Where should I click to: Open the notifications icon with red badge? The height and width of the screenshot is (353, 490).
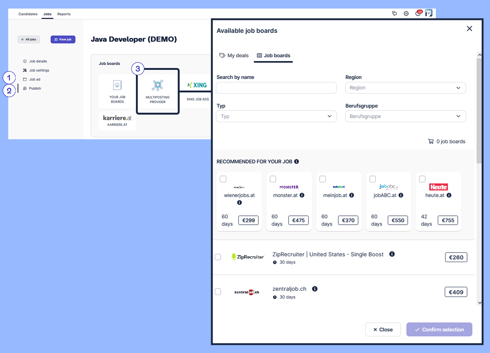[x=418, y=13]
